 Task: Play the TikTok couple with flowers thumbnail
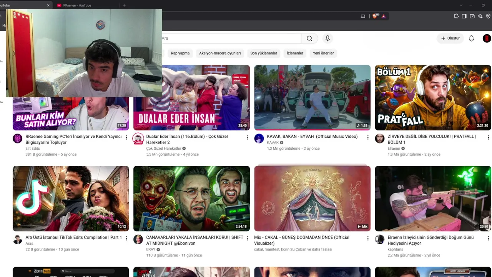pyautogui.click(x=71, y=199)
